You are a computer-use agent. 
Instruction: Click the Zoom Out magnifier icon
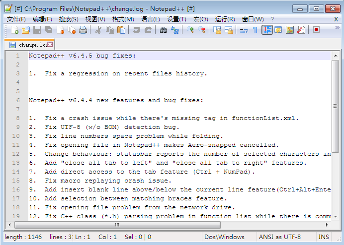tap(202, 30)
